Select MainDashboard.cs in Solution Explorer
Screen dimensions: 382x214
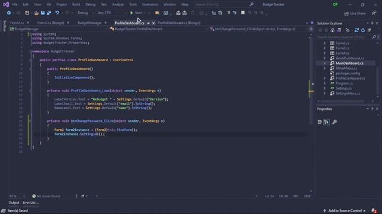tap(349, 64)
